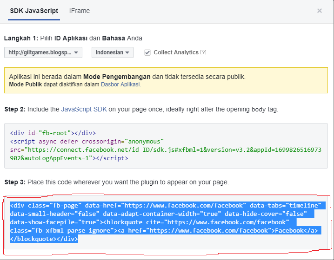The height and width of the screenshot is (260, 334).
Task: Toggle the Collect Analytics checkbox
Action: coord(147,52)
